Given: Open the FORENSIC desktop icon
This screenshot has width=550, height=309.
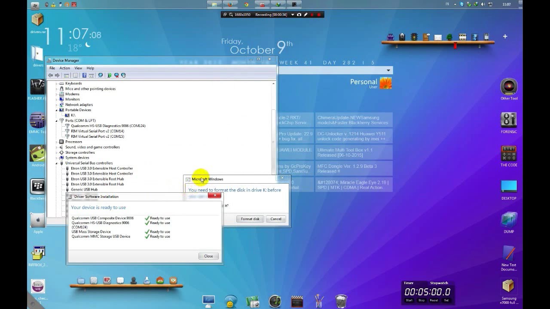Looking at the screenshot, I should pos(509,123).
